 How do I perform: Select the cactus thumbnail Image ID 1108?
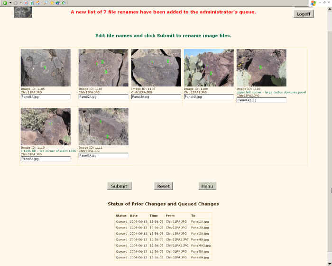(209, 67)
